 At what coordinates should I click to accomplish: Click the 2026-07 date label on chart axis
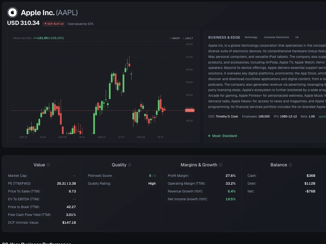click(102, 137)
